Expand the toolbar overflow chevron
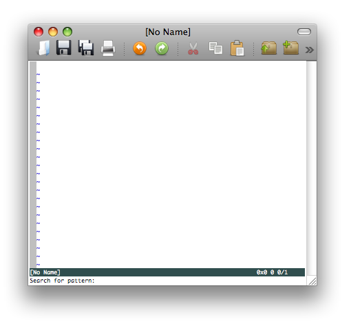Image resolution: width=351 pixels, height=324 pixels. (x=309, y=50)
